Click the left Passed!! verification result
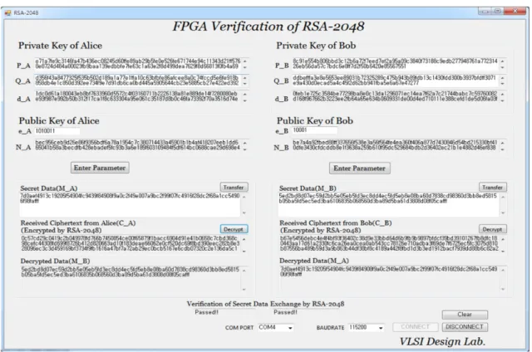This screenshot has width=532, height=352. point(207,312)
